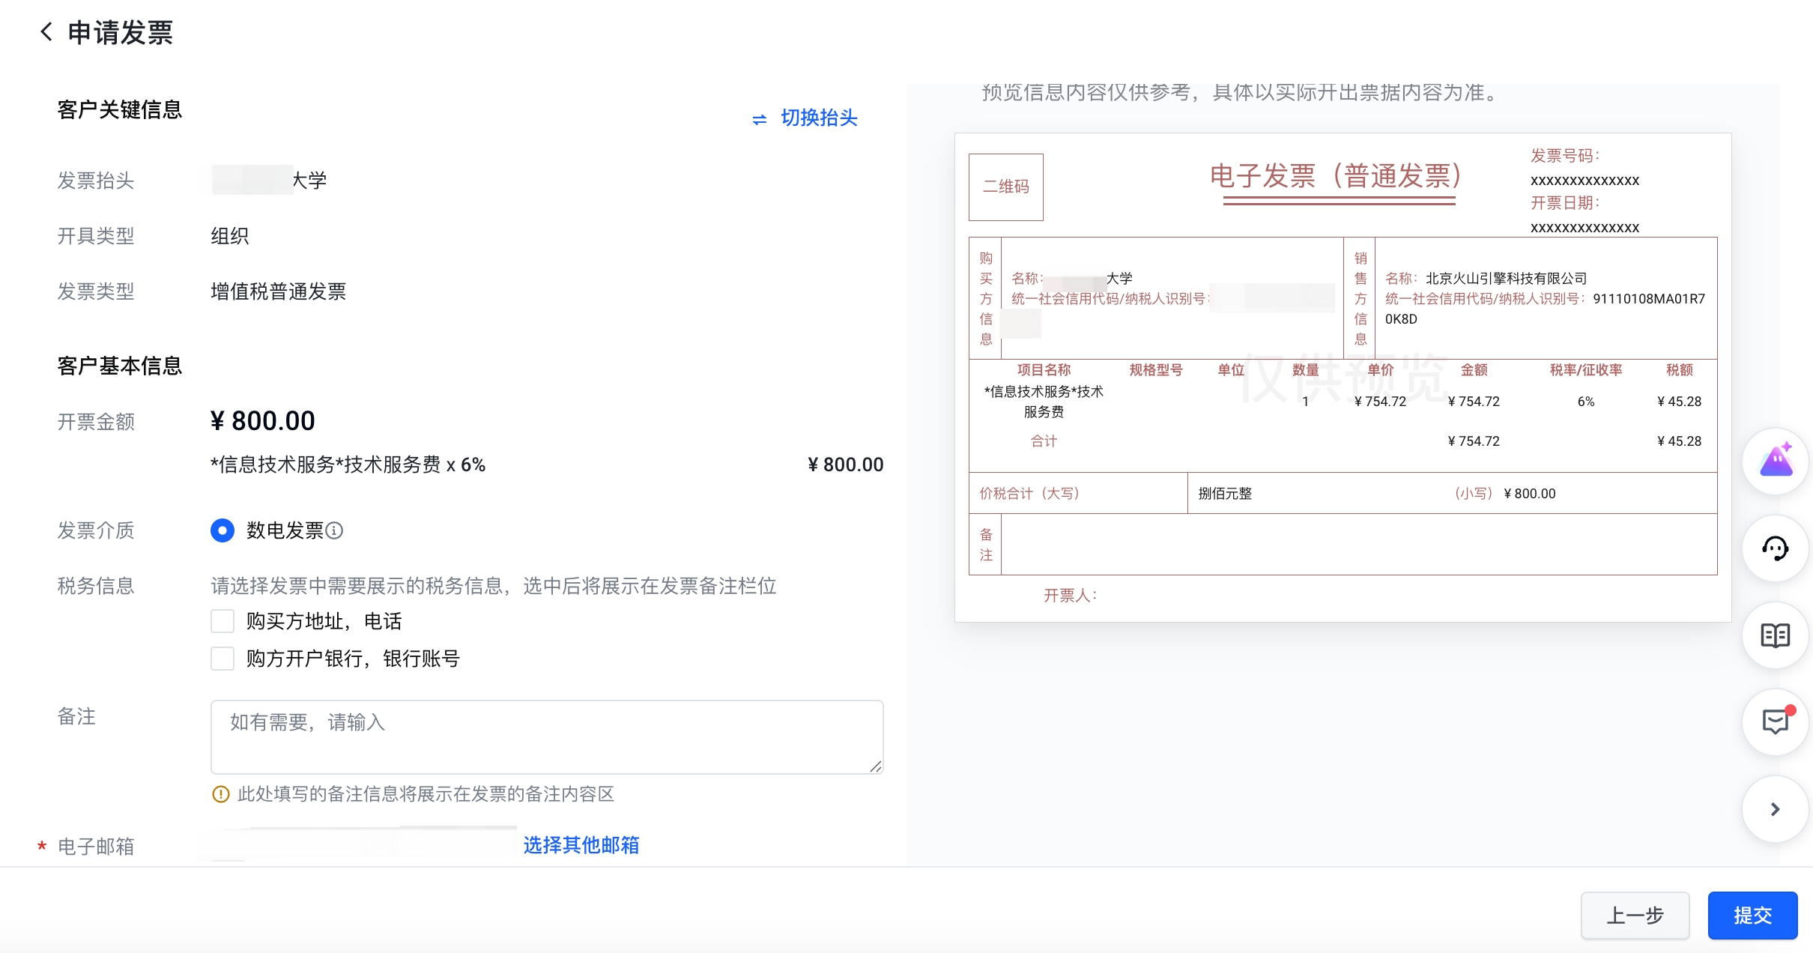Click the 6% tax rate cell in the preview
The width and height of the screenshot is (1813, 953).
(x=1586, y=402)
